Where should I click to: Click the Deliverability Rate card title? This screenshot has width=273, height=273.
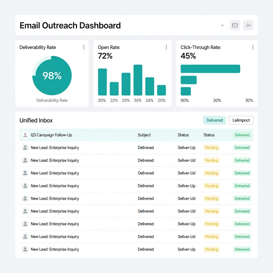point(38,47)
